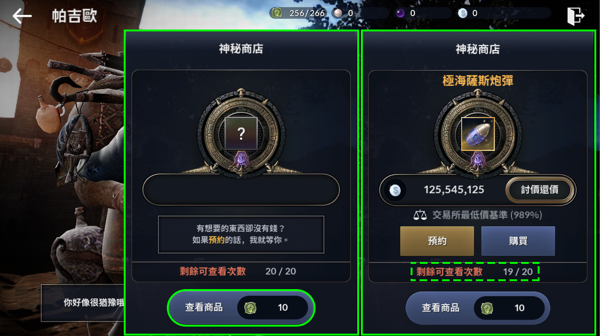This screenshot has width=600, height=336.
Task: Click the exit door icon
Action: coord(576,16)
